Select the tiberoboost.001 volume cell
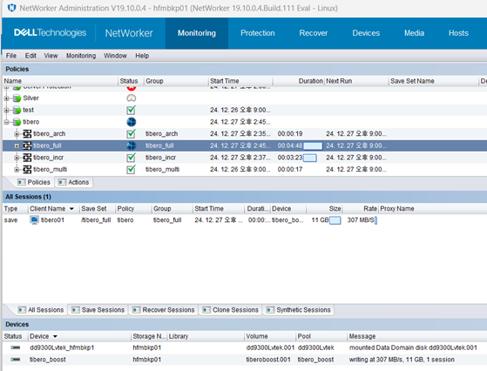 point(268,360)
